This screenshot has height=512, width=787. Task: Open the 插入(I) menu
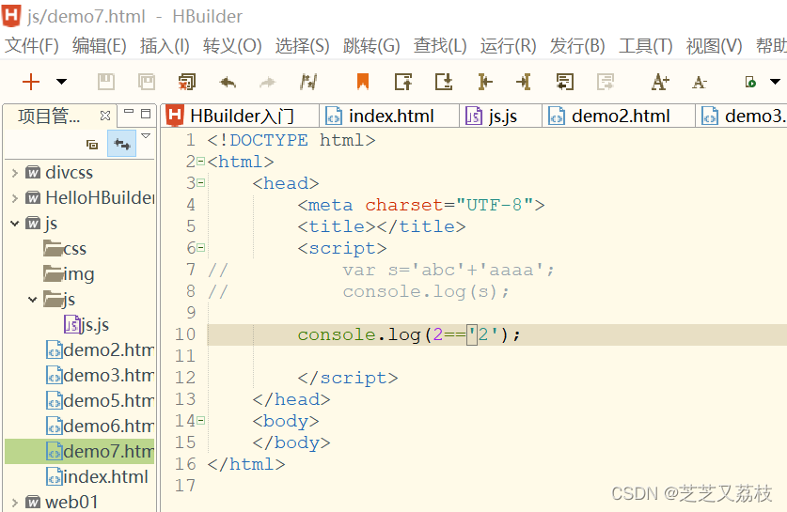(x=165, y=46)
